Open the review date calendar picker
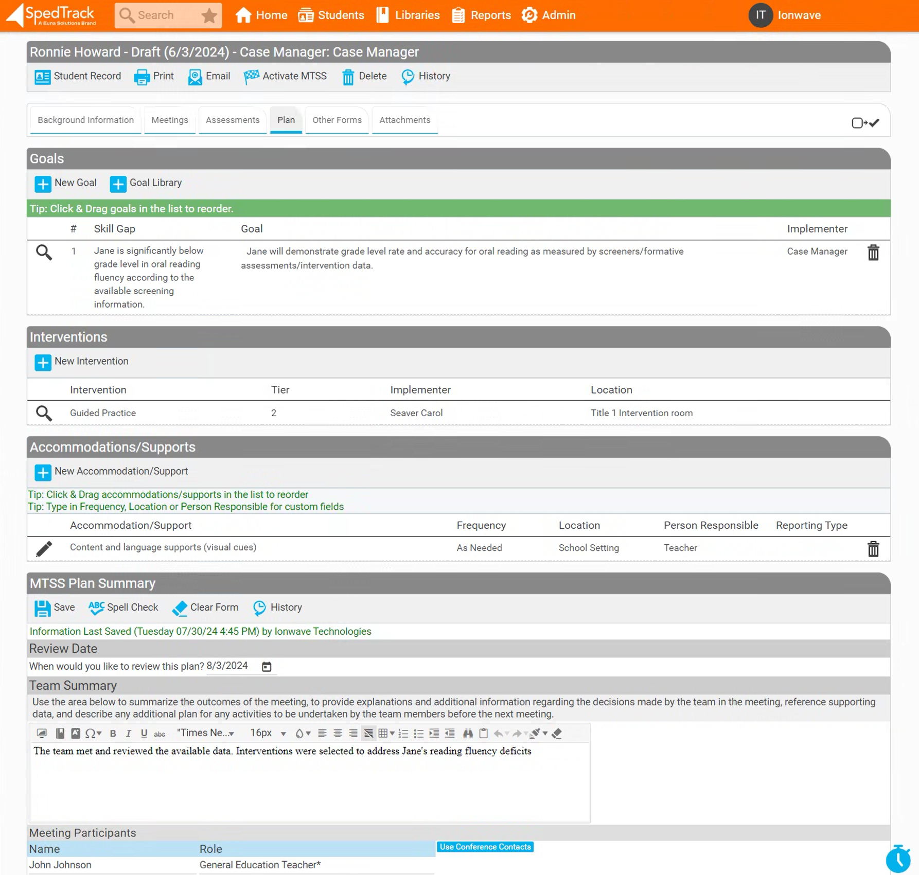 tap(267, 667)
